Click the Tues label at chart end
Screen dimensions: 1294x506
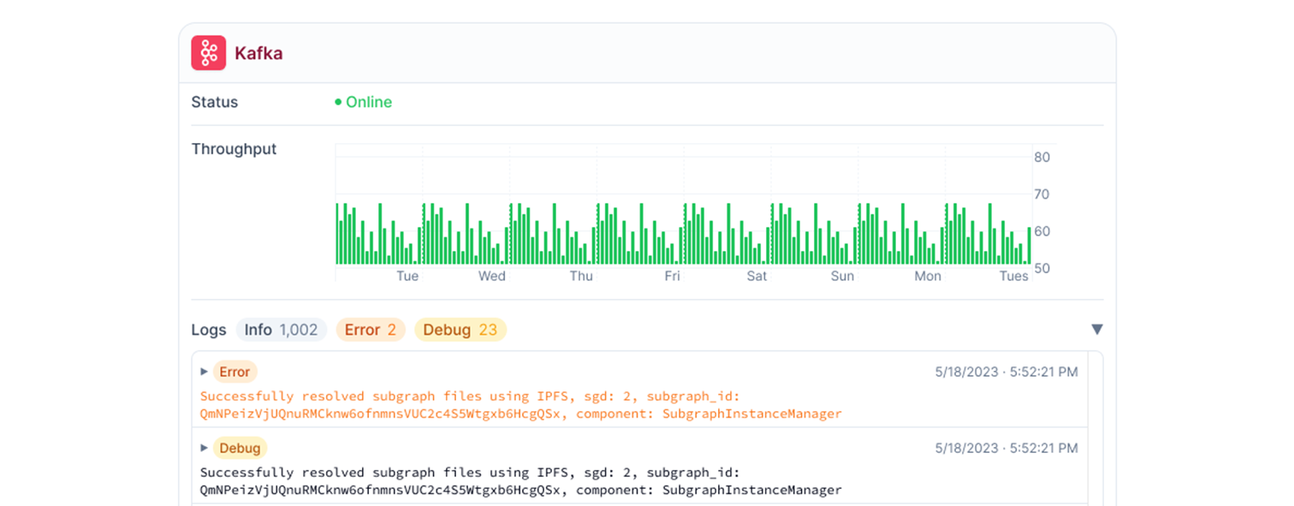pos(1014,277)
